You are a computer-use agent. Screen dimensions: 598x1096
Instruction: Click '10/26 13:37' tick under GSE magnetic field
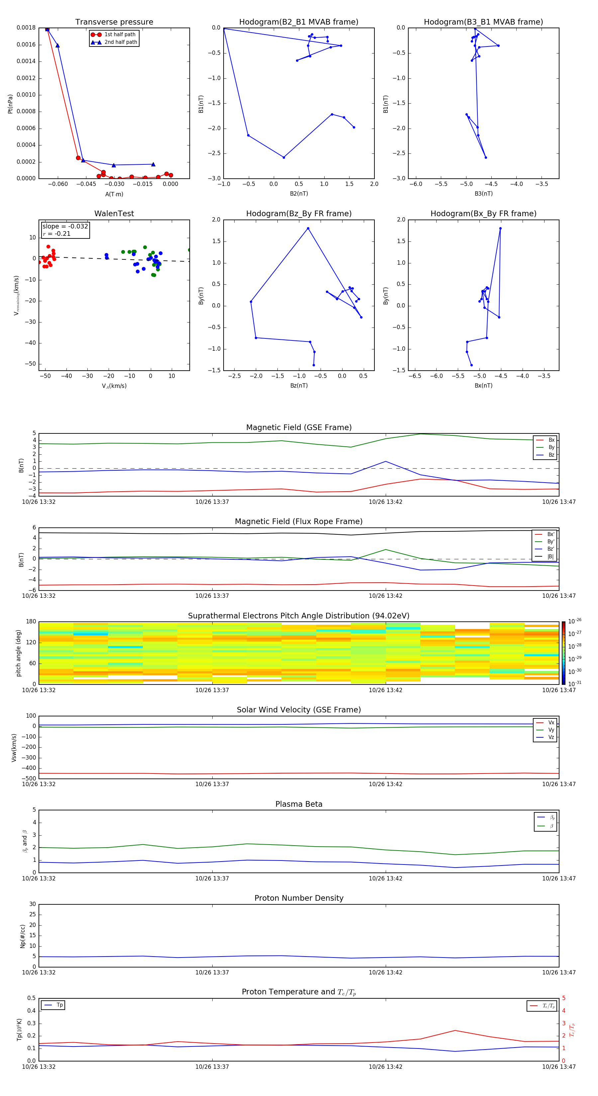(212, 502)
